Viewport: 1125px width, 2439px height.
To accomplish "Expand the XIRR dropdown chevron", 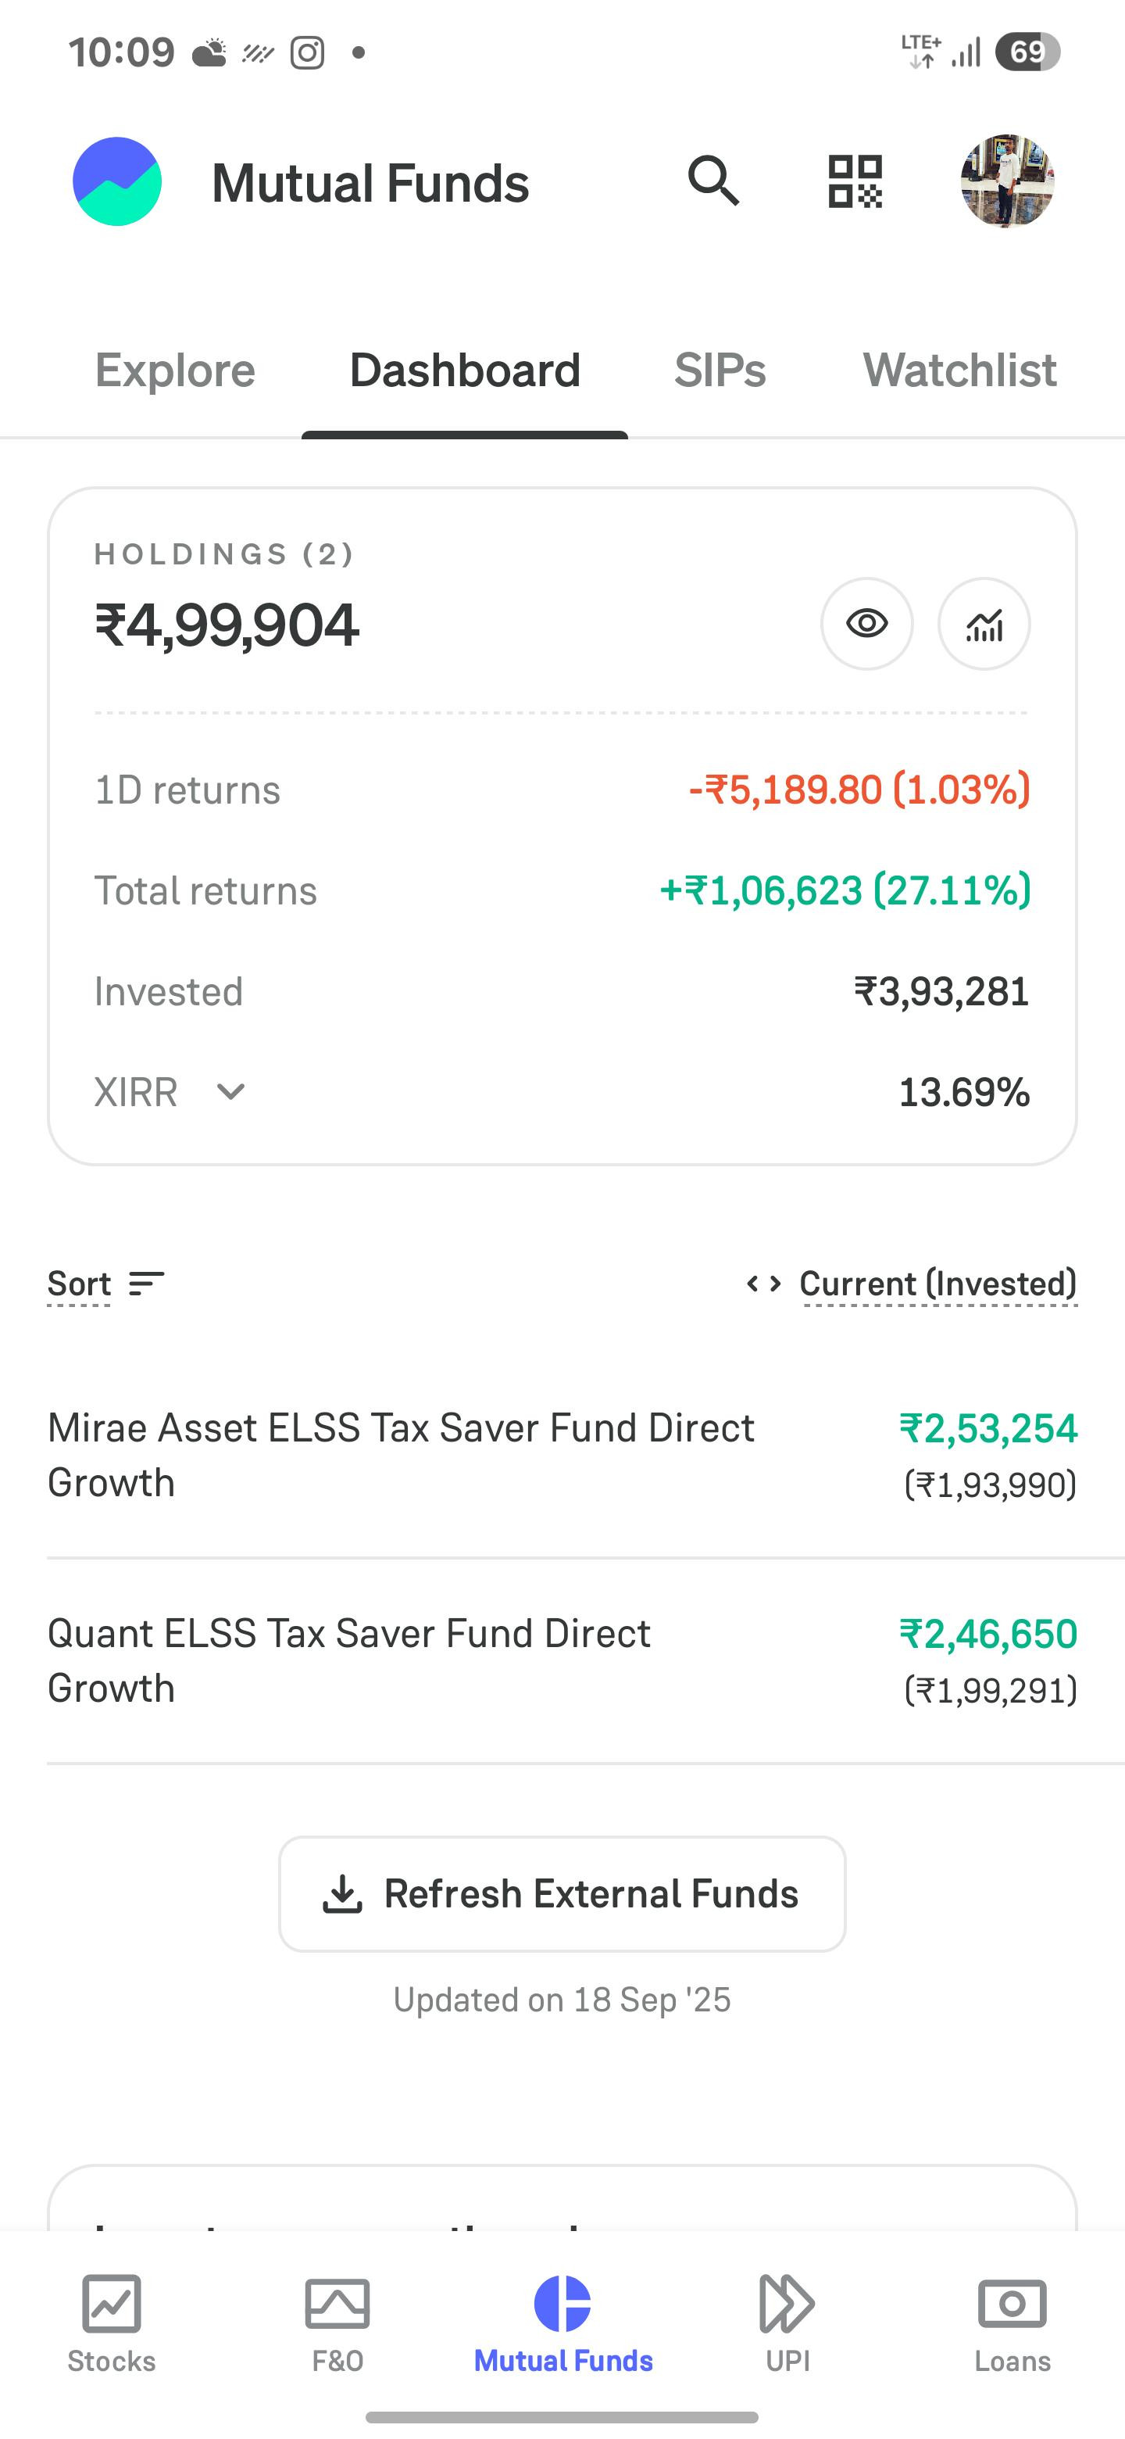I will click(231, 1091).
